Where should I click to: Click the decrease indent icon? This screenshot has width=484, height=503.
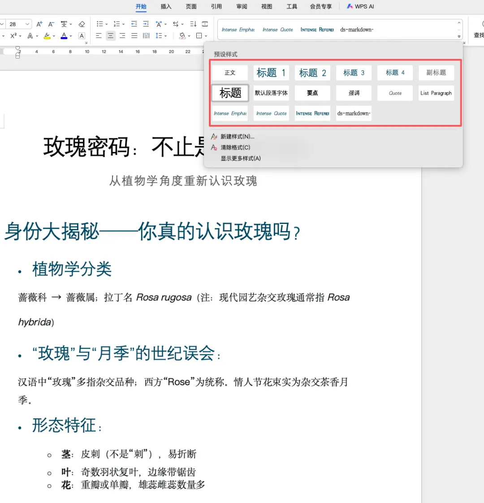[x=134, y=24]
